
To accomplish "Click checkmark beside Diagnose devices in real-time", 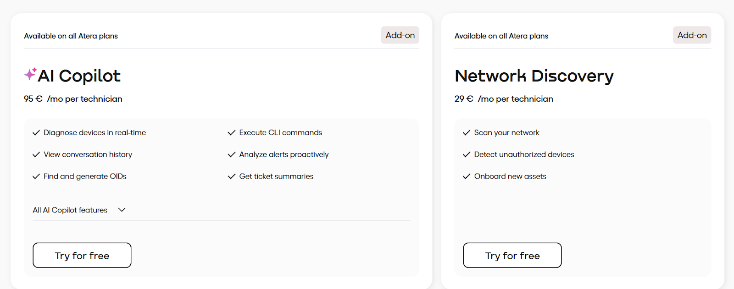I will 36,133.
